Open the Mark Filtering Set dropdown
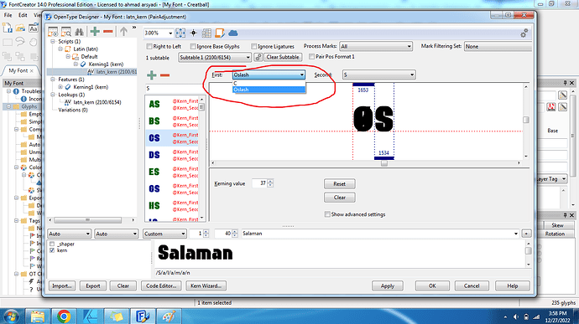 [x=498, y=46]
